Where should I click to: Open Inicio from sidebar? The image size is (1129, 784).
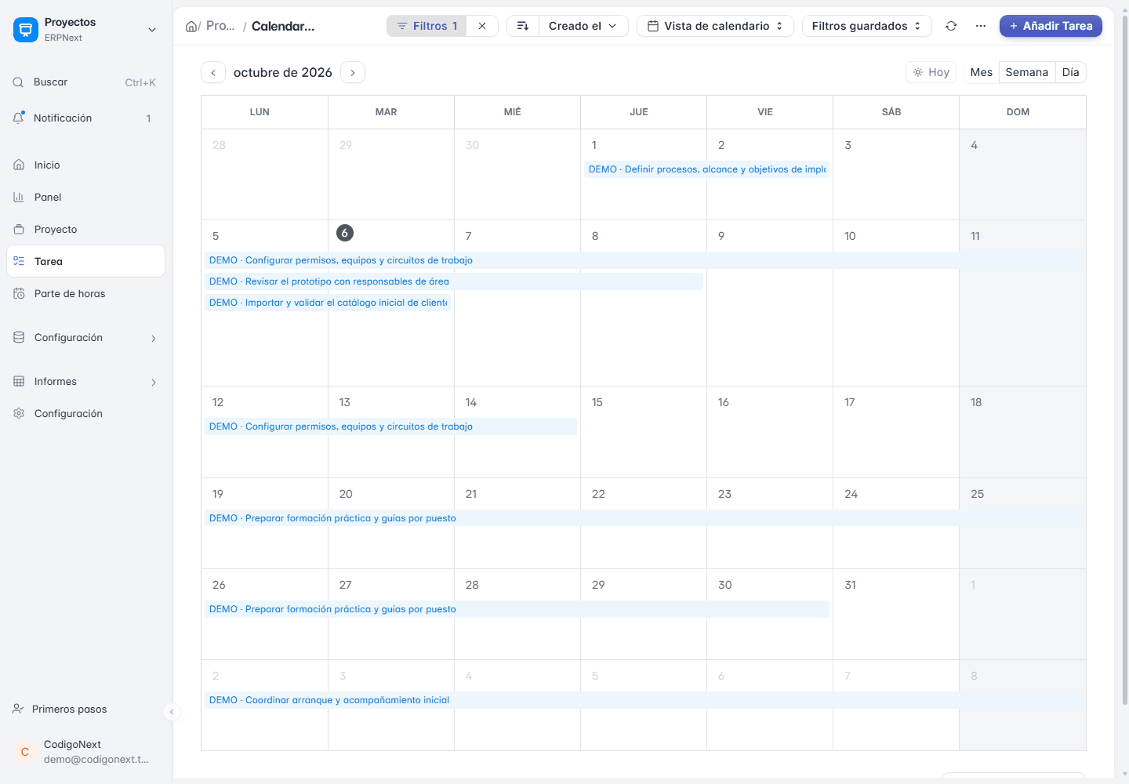(x=85, y=165)
